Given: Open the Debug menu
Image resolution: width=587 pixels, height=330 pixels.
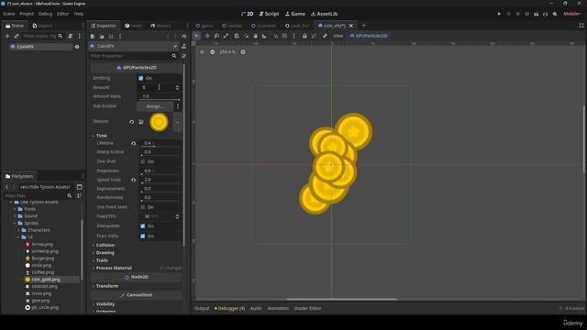Looking at the screenshot, I should click(45, 14).
